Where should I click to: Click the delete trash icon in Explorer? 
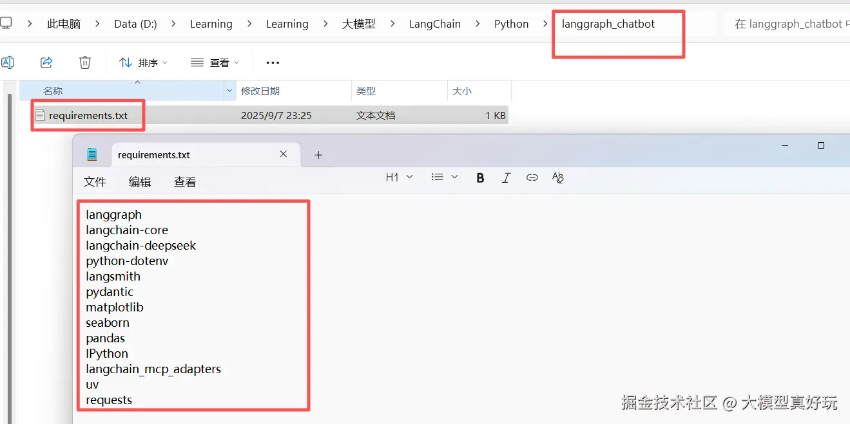click(x=85, y=62)
